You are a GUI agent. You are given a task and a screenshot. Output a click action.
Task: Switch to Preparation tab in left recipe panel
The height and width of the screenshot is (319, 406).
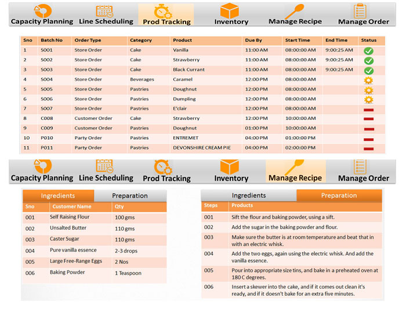[x=130, y=196]
